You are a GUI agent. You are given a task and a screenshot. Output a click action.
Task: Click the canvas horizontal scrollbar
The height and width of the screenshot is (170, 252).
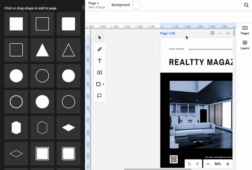point(157,169)
